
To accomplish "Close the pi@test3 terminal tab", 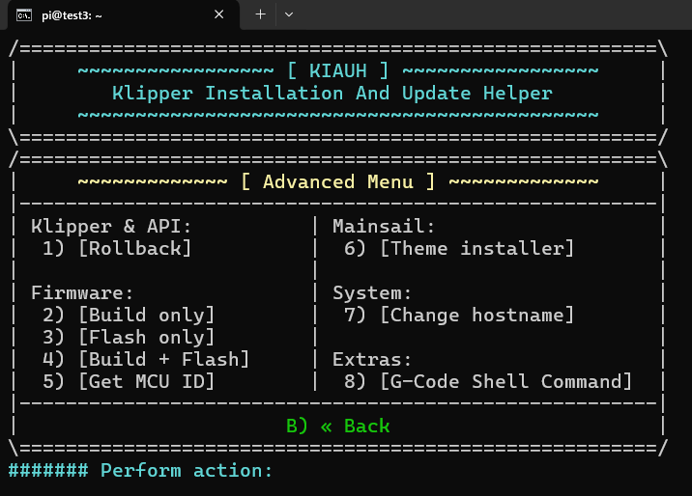I will pos(219,14).
